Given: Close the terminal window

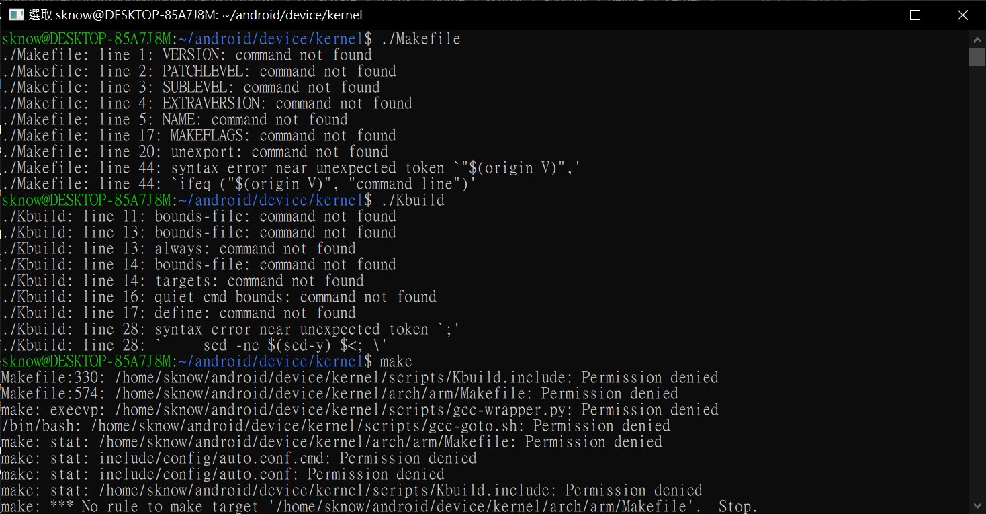Looking at the screenshot, I should pos(962,15).
